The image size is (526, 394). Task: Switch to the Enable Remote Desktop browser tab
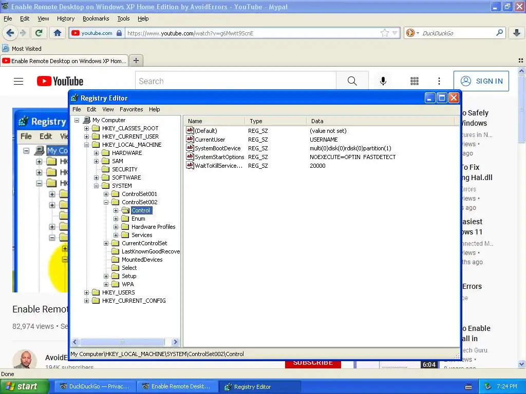tap(64, 61)
